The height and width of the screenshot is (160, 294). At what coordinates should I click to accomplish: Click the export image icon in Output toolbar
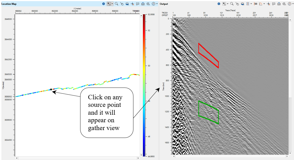279,4
